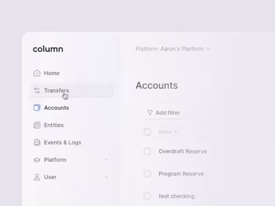Select the test checking checkbox
This screenshot has height=206, width=275.
147,196
